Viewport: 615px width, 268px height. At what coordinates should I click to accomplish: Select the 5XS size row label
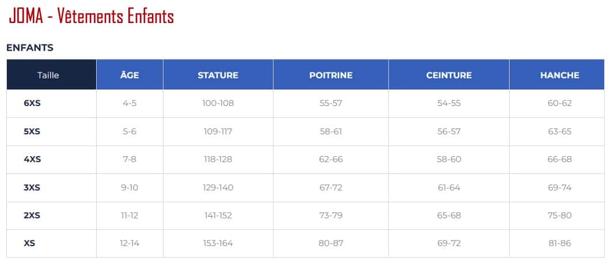32,131
